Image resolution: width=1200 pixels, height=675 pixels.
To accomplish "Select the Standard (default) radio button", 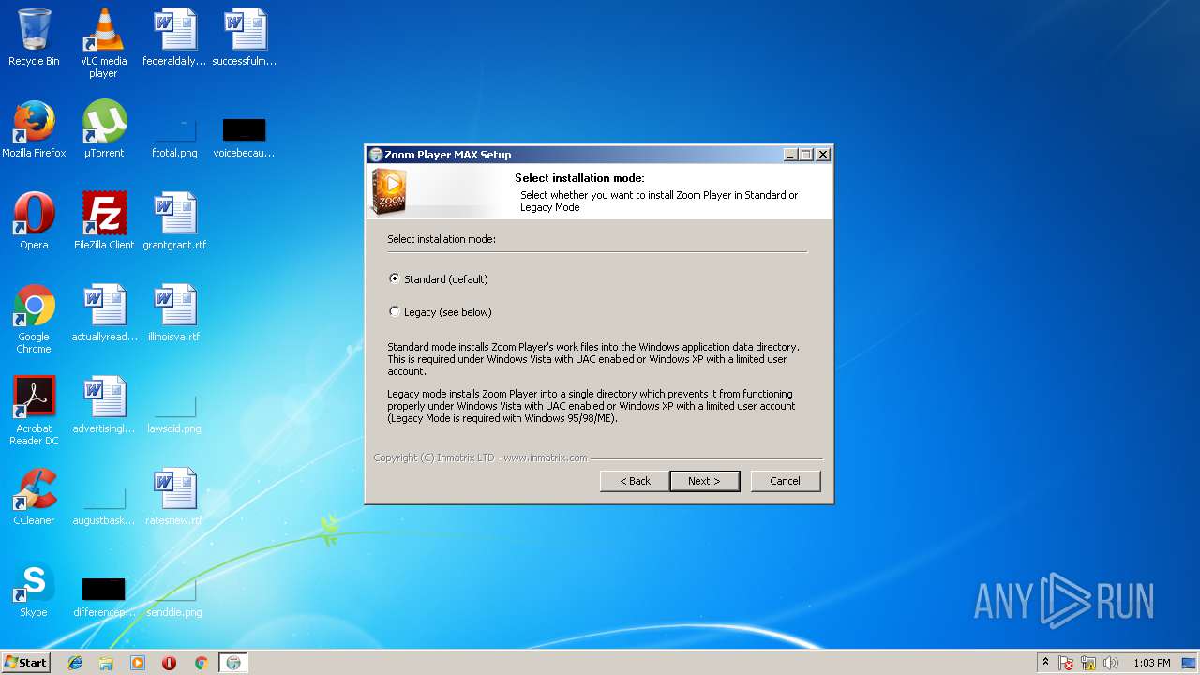I will [394, 278].
